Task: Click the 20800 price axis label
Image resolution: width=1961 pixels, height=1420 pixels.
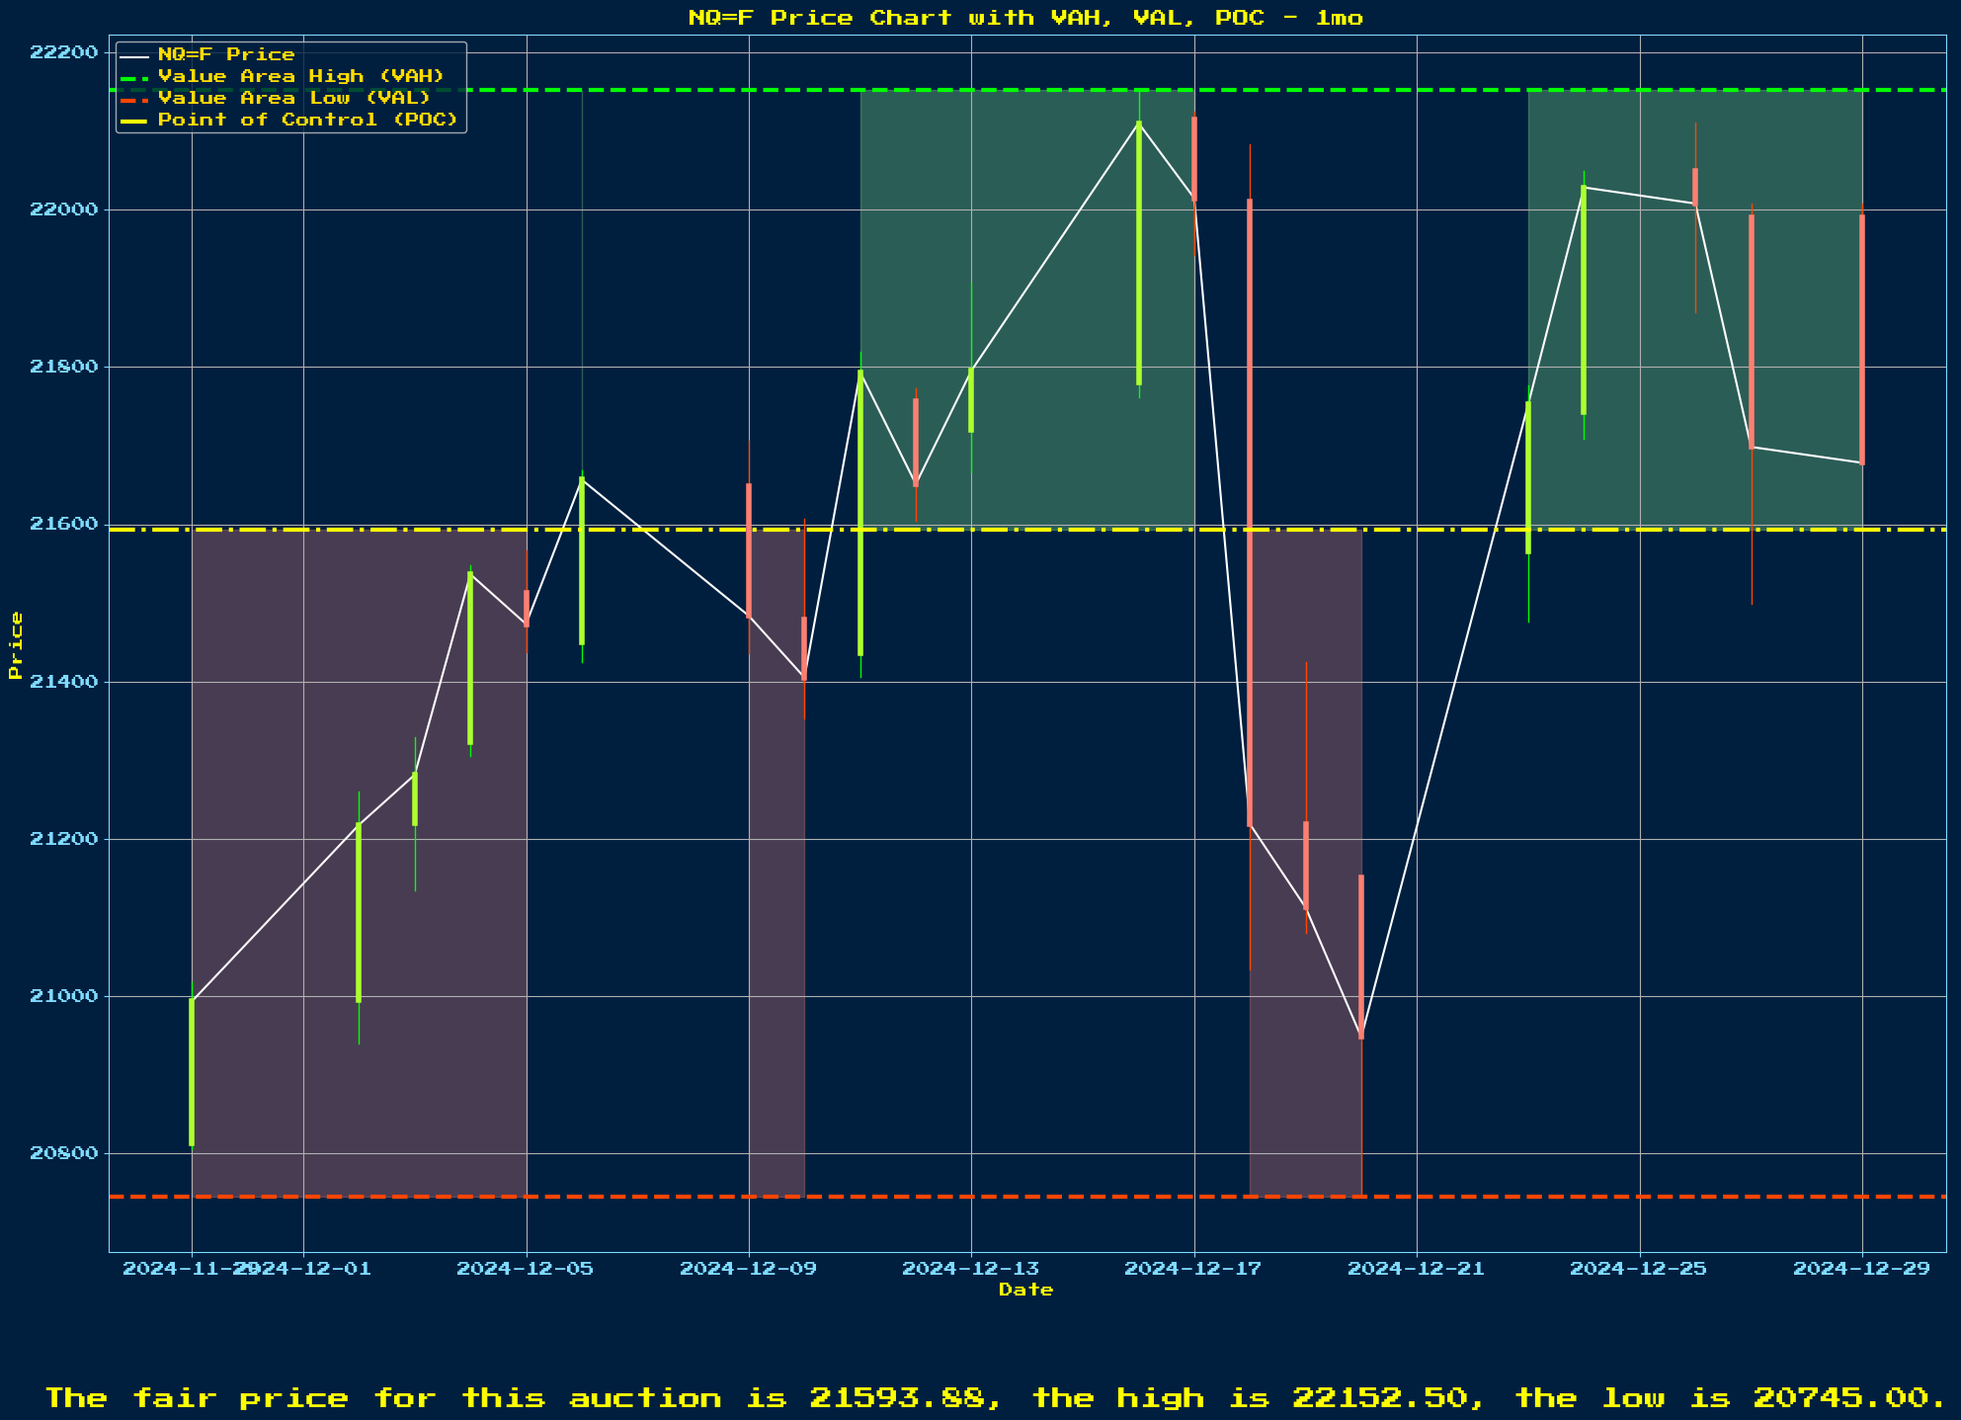Action: coord(62,1153)
